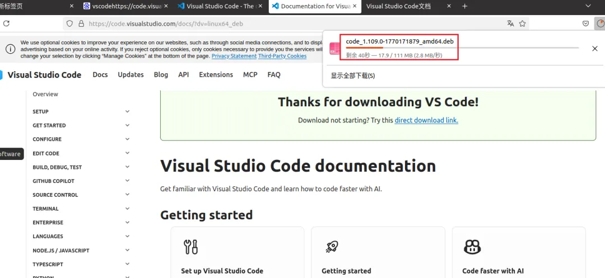
Task: Open the Getting started card title
Action: click(x=347, y=271)
